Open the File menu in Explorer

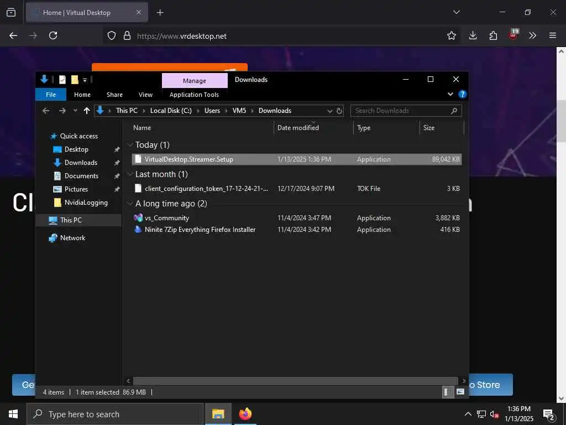click(51, 95)
